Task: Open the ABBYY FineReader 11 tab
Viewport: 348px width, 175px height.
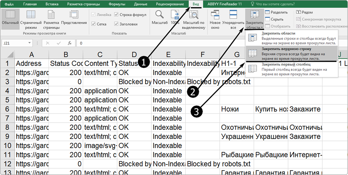Action: point(225,4)
